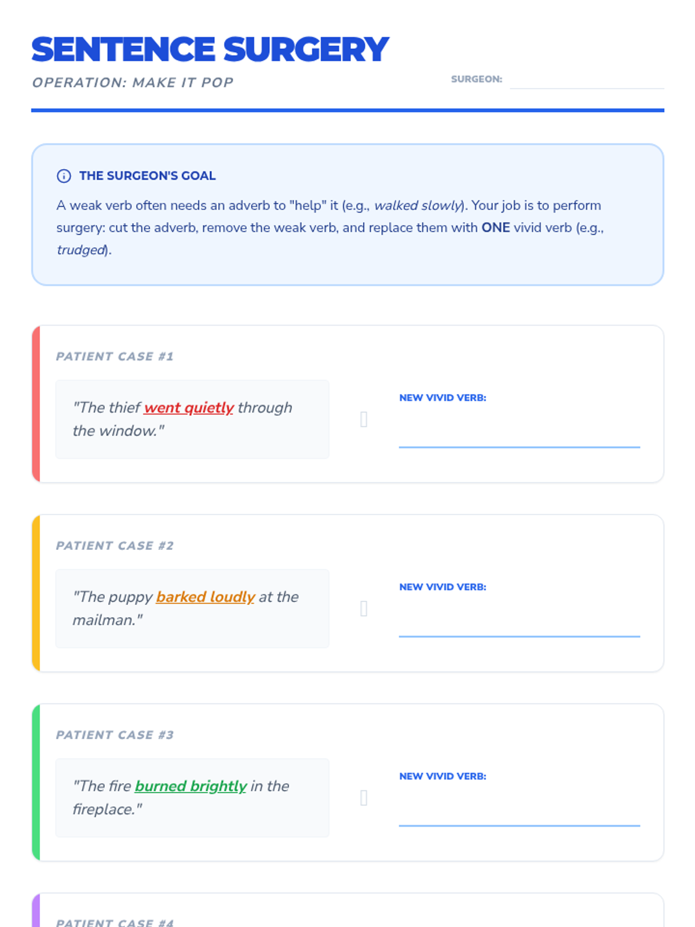The image size is (695, 927).
Task: Click the arrow icon in Patient Case #2
Action: 364,608
